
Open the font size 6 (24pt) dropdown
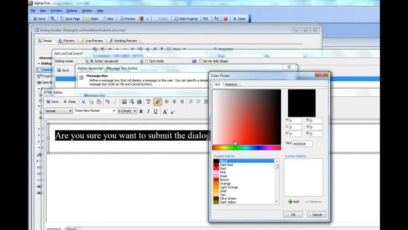pyautogui.click(x=127, y=111)
